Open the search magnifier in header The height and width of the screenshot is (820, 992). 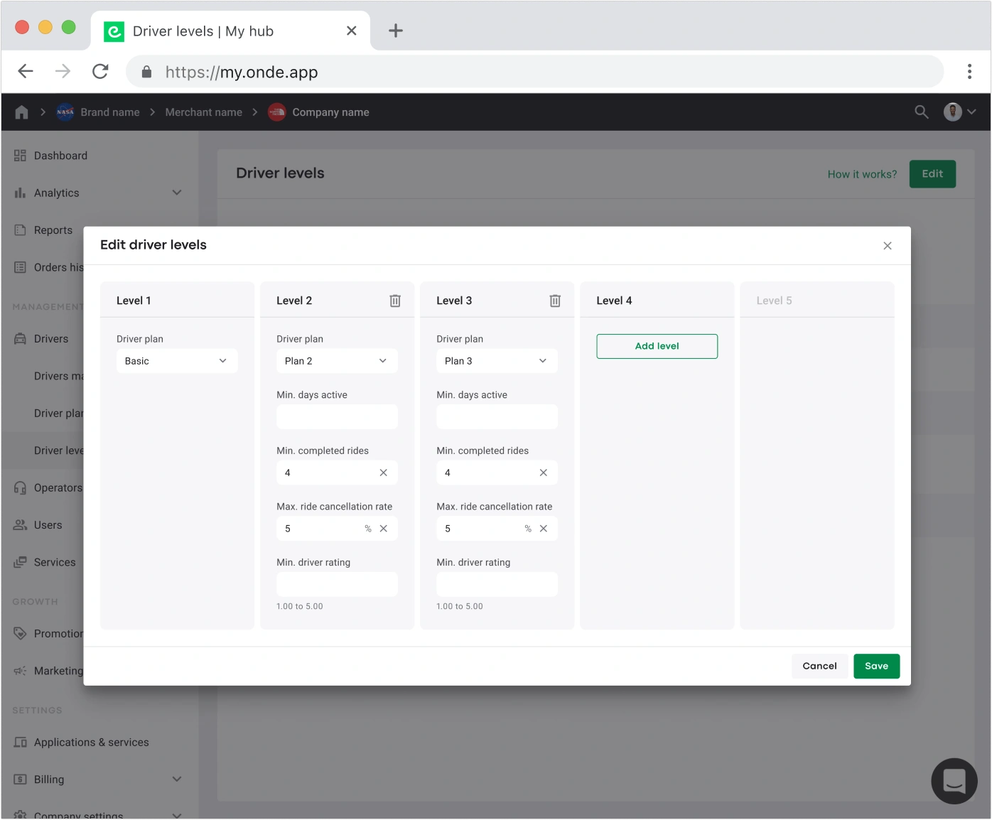pos(921,112)
